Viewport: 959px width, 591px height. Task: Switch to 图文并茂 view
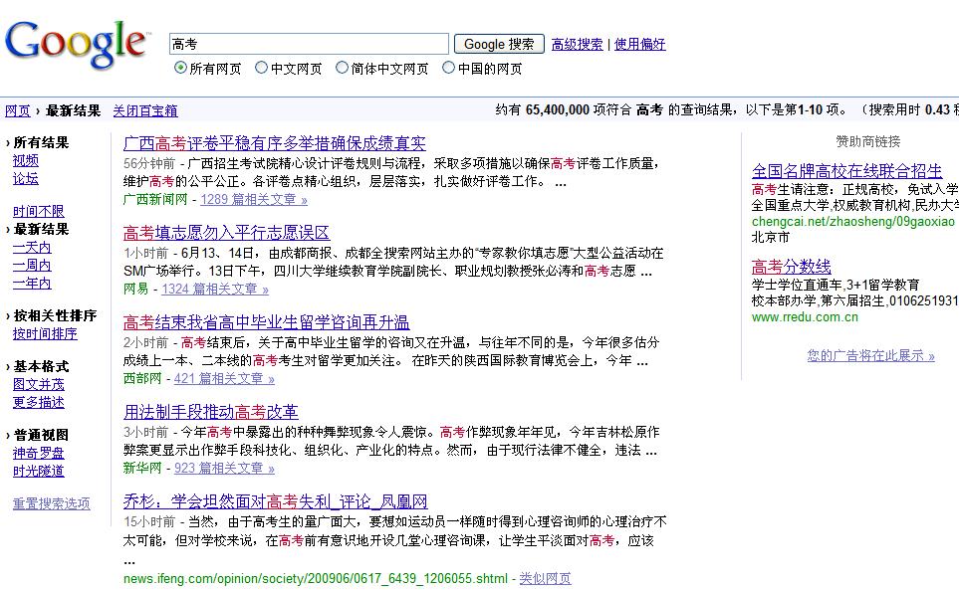point(39,384)
